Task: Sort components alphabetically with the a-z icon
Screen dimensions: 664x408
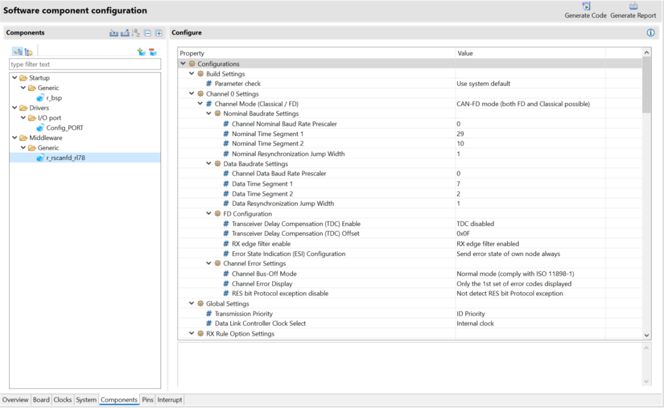Action: [x=136, y=33]
